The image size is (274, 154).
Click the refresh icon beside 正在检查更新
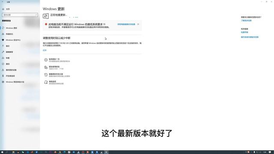coord(46,16)
